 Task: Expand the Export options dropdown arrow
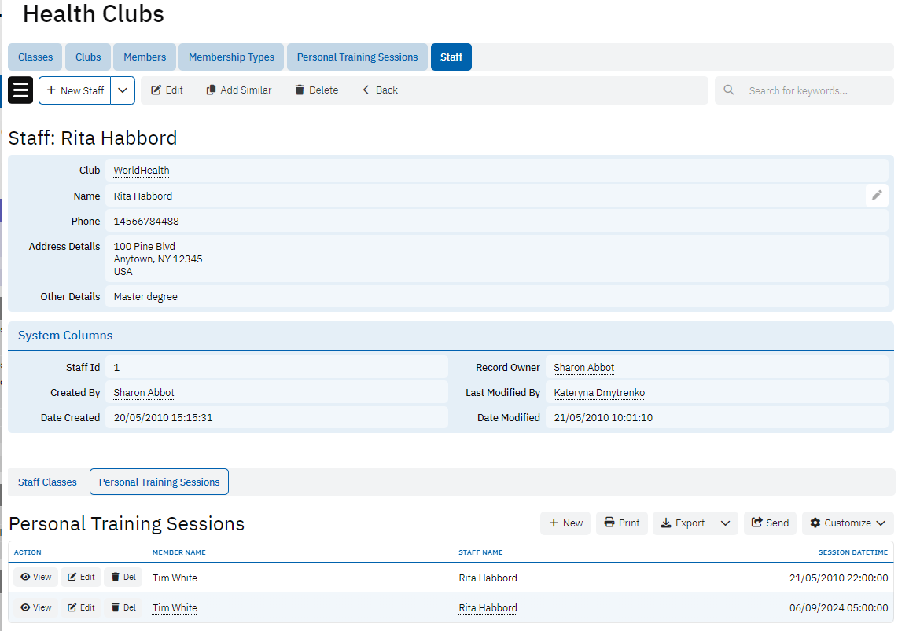point(725,523)
